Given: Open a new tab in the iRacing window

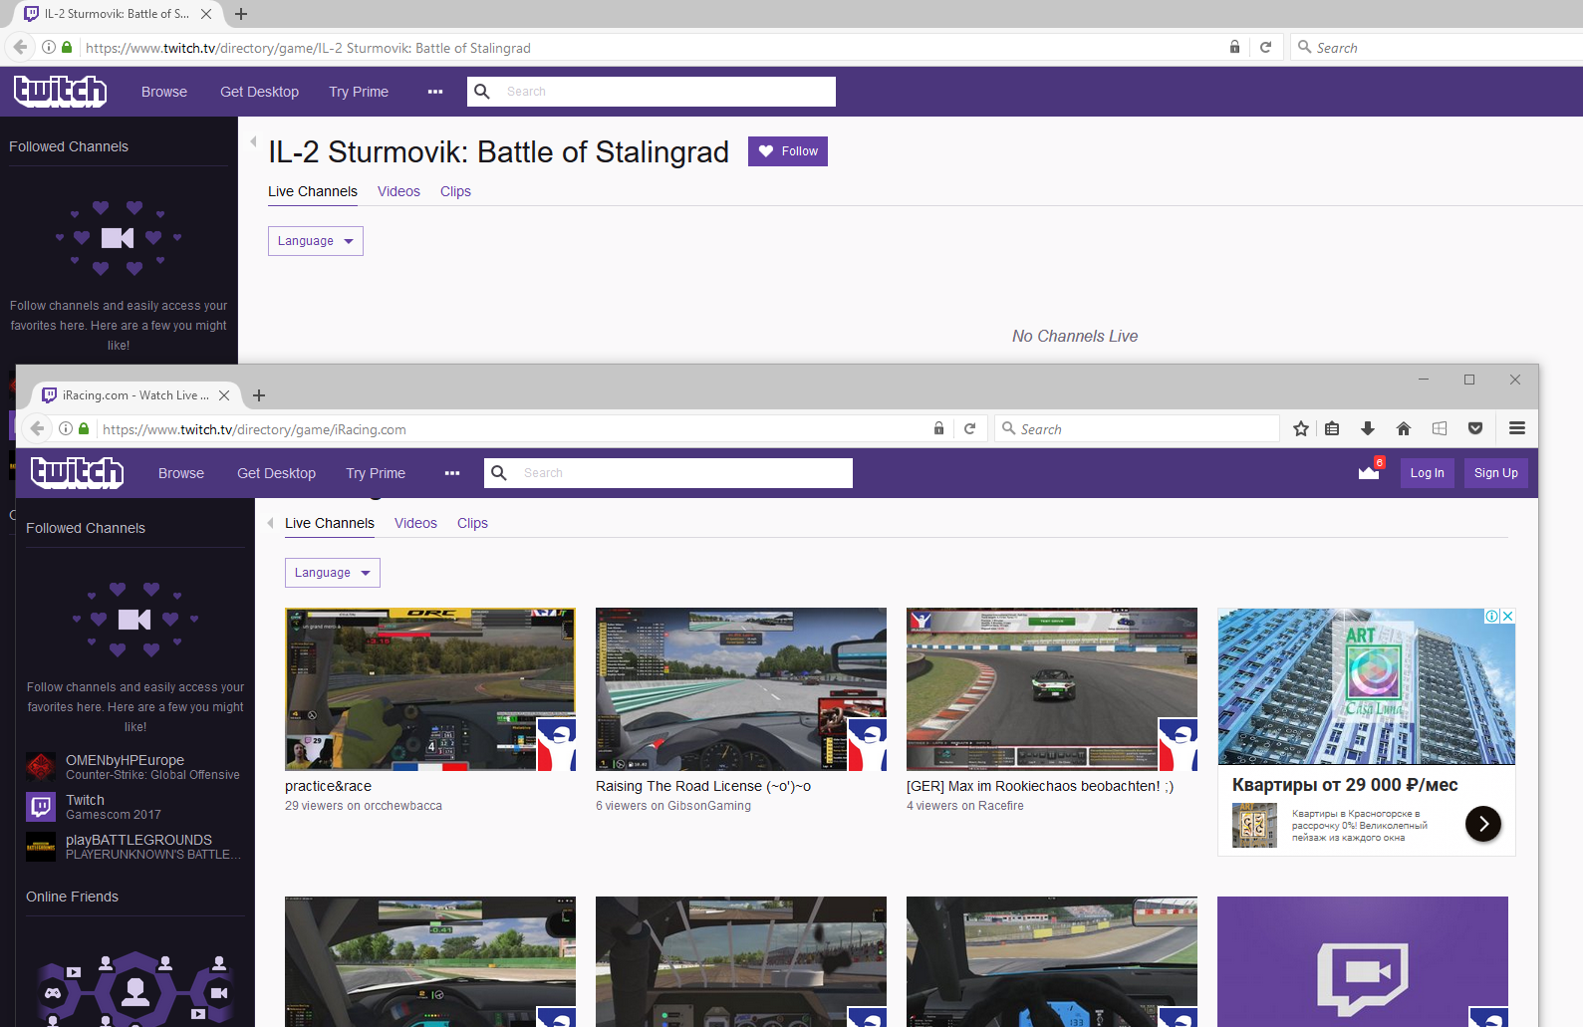Looking at the screenshot, I should (259, 395).
